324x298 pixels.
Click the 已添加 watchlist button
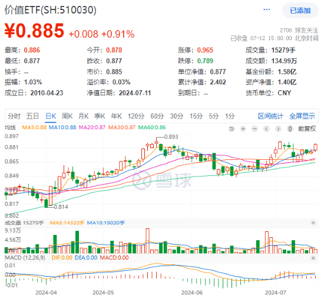pyautogui.click(x=300, y=11)
